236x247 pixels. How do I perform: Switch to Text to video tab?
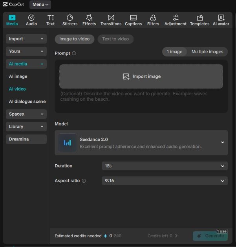coord(115,39)
